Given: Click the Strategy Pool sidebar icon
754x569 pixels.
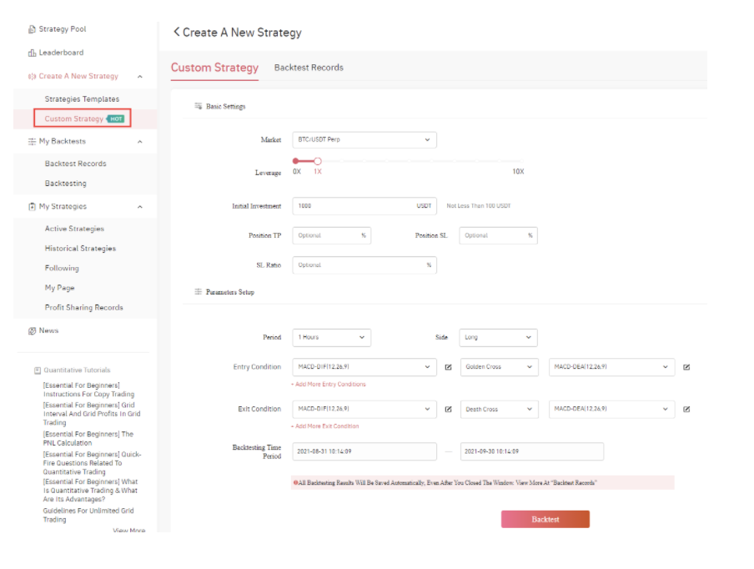Looking at the screenshot, I should (33, 29).
